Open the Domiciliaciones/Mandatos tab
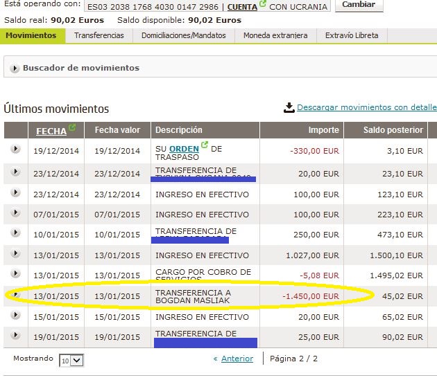 point(184,35)
